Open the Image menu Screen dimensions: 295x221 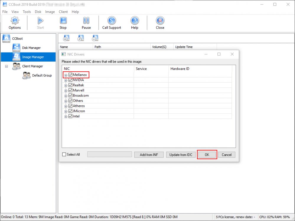click(50, 12)
